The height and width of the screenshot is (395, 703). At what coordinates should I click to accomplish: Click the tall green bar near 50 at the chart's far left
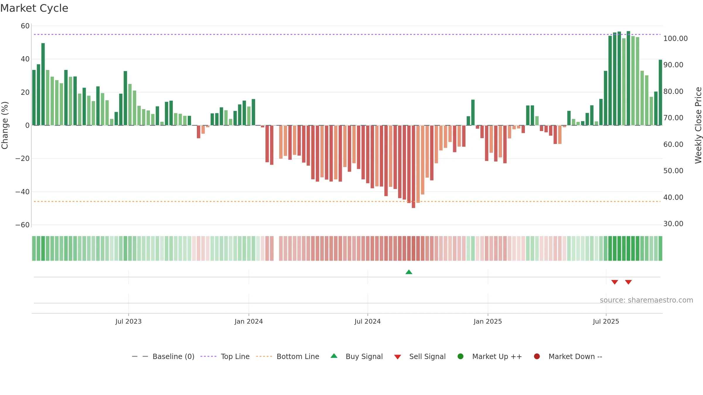(x=43, y=84)
